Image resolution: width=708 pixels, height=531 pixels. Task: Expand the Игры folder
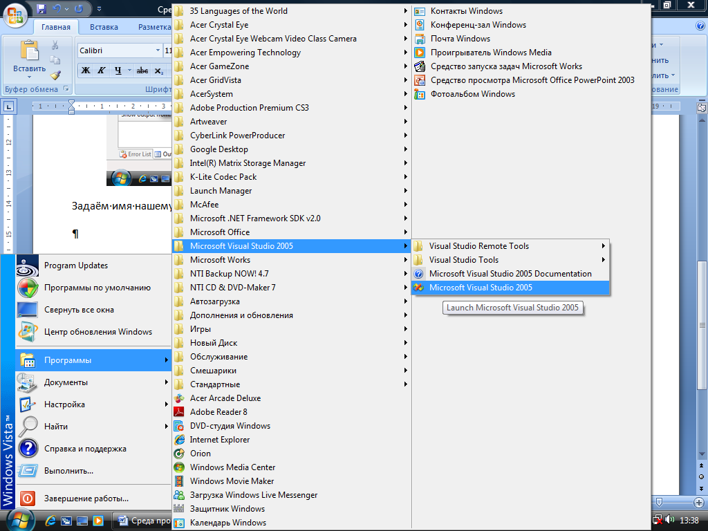pyautogui.click(x=292, y=329)
